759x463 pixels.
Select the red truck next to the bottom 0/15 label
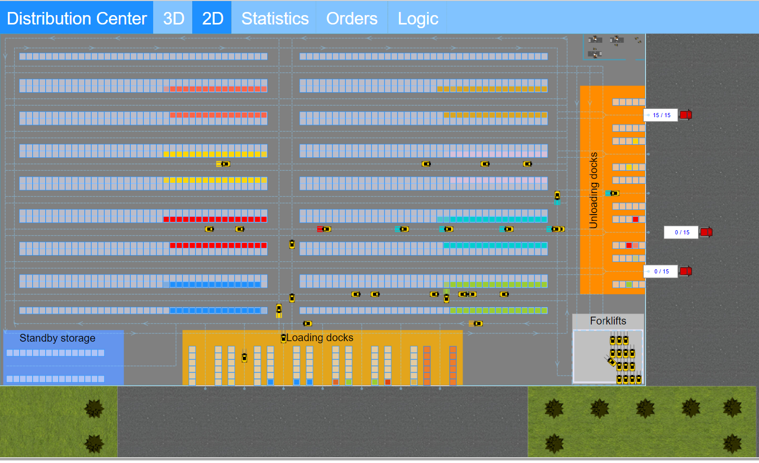(x=686, y=271)
